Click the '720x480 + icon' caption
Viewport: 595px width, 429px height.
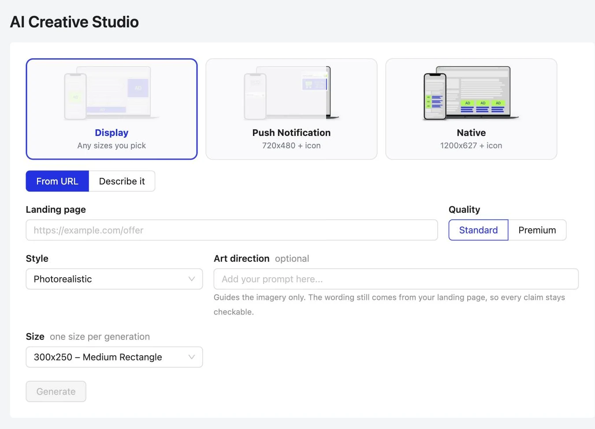291,146
